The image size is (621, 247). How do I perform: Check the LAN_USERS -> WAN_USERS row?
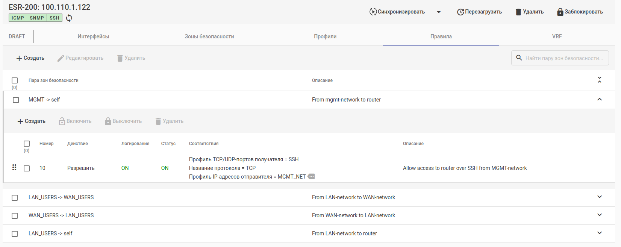coord(15,198)
